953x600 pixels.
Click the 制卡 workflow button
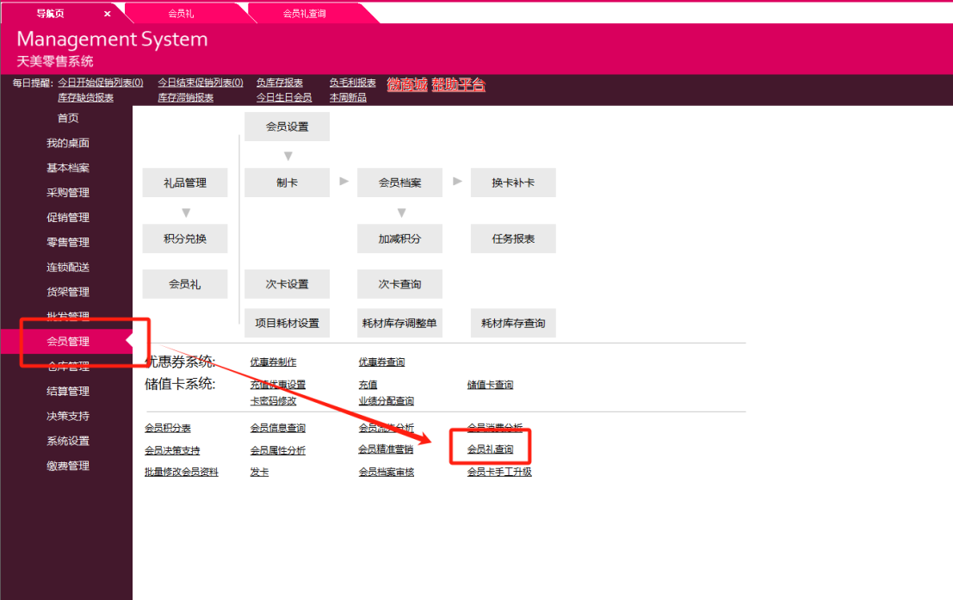coord(287,182)
